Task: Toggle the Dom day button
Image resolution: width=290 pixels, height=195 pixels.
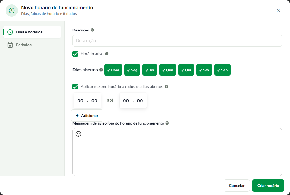Action: click(113, 70)
